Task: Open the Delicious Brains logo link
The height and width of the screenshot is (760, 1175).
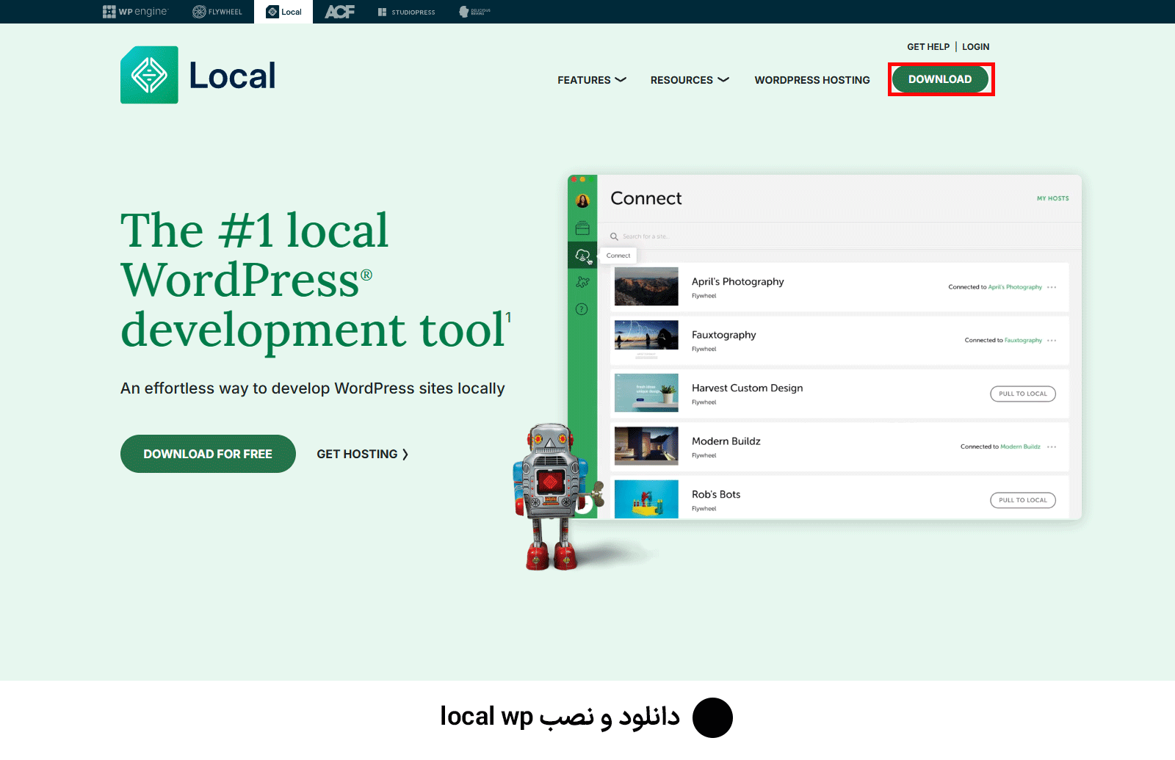Action: point(474,12)
